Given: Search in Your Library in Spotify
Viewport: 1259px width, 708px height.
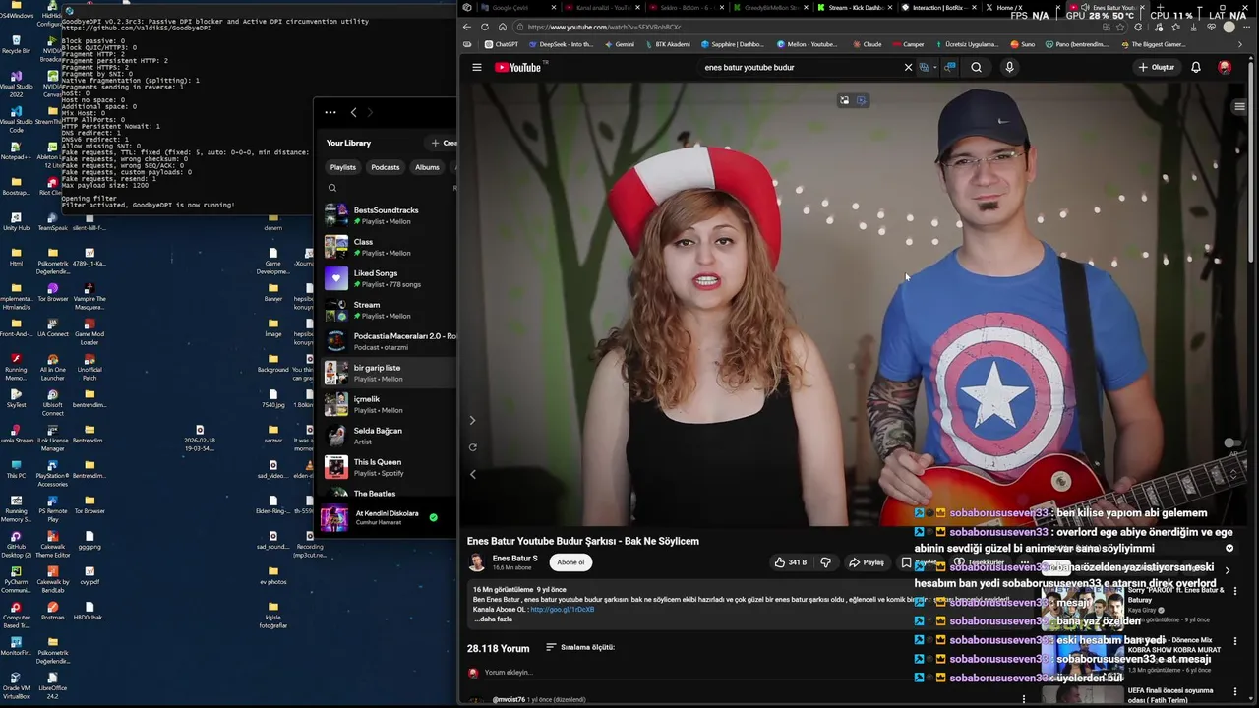Looking at the screenshot, I should coord(332,188).
